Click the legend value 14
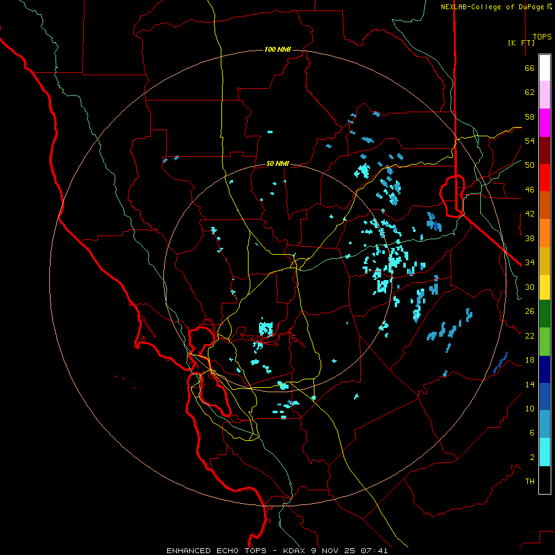Screen dimensions: 555x555 530,384
